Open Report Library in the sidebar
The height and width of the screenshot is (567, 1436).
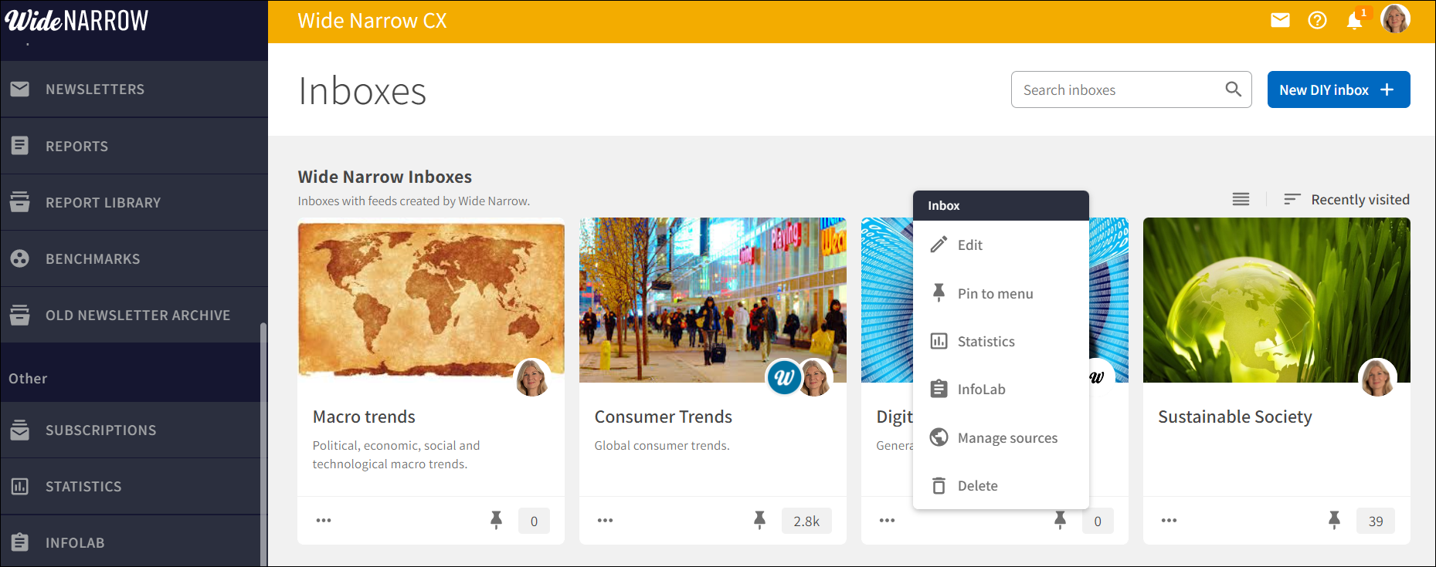pyautogui.click(x=134, y=202)
